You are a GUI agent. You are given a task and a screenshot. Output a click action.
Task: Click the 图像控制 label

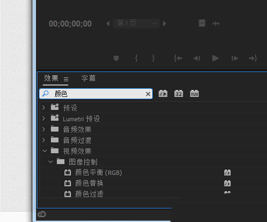[x=83, y=162]
